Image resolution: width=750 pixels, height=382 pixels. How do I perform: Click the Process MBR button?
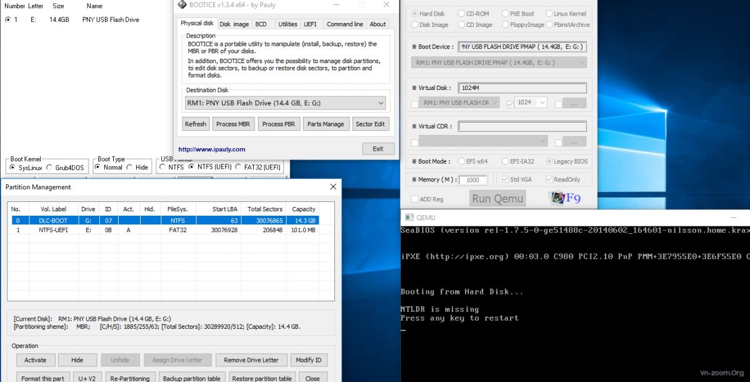coord(233,124)
